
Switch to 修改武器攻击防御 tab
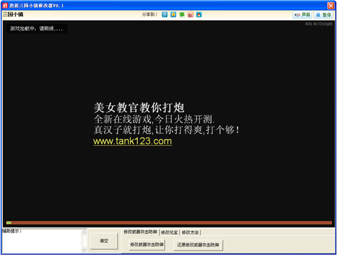pos(140,232)
